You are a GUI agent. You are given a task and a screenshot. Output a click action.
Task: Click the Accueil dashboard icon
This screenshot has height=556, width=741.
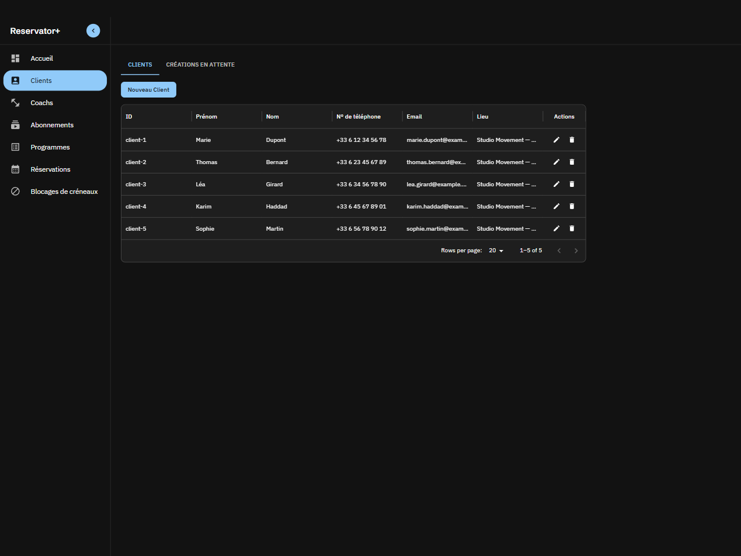click(16, 58)
